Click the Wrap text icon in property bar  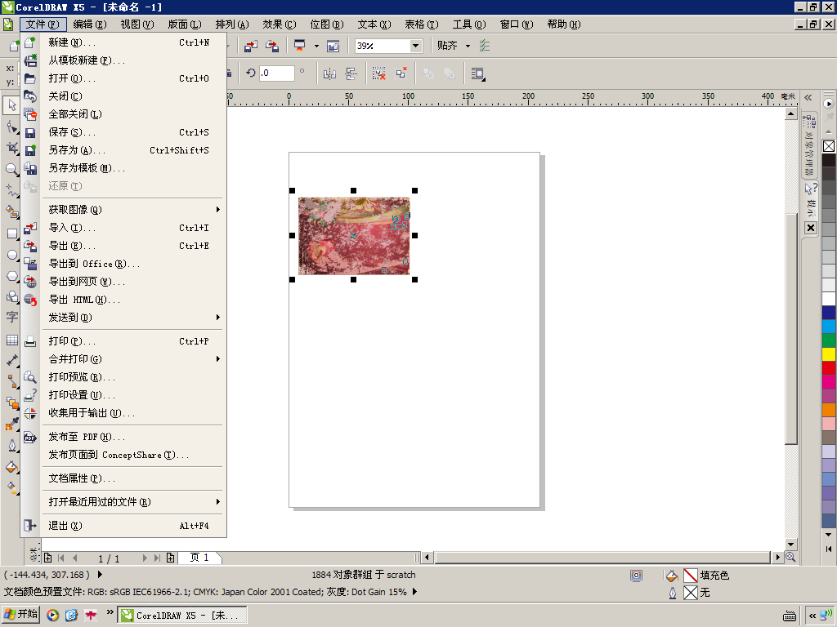(x=477, y=73)
